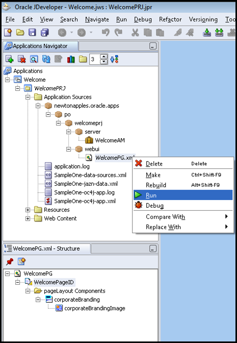
Task: Increase the folder level spinner value
Action: tap(104, 57)
